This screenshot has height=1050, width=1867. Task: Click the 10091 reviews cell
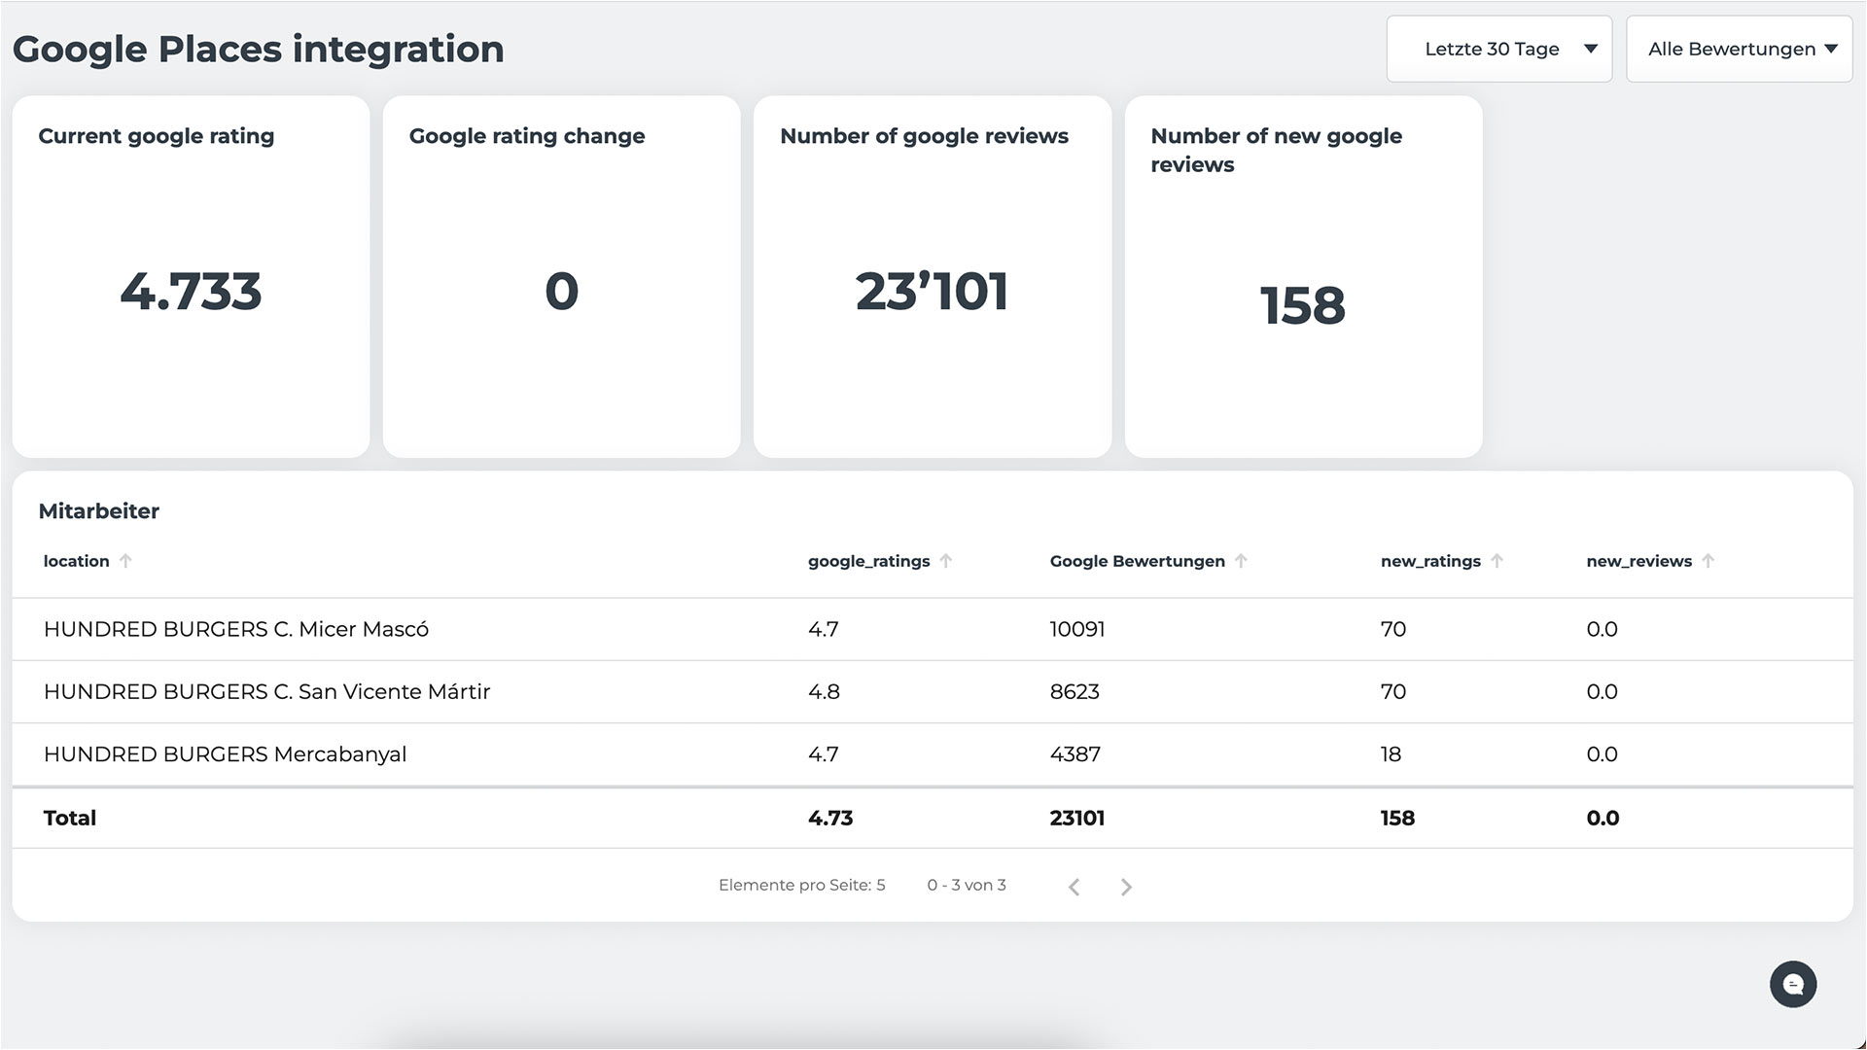(x=1077, y=629)
